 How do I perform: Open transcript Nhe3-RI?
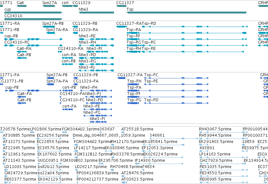[97, 52]
